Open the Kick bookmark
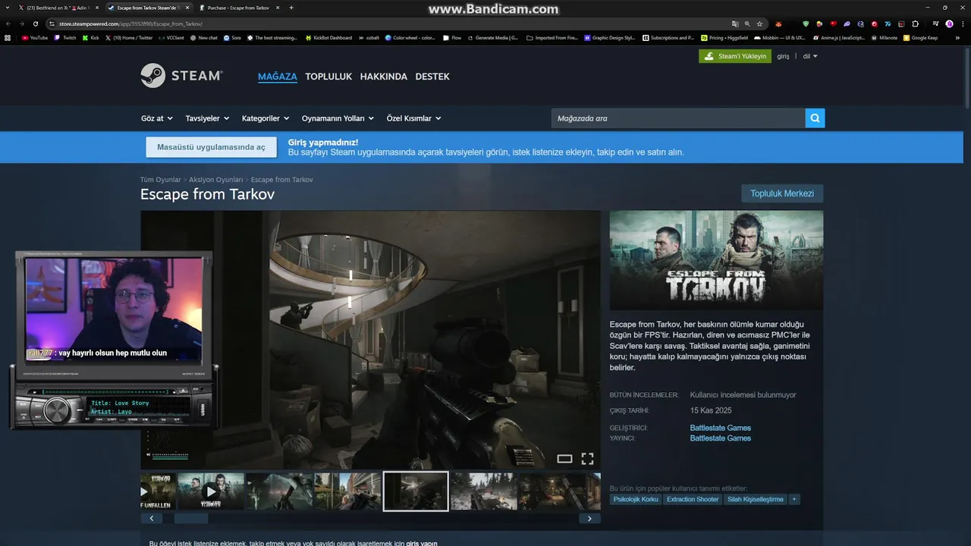The height and width of the screenshot is (546, 971). point(91,37)
